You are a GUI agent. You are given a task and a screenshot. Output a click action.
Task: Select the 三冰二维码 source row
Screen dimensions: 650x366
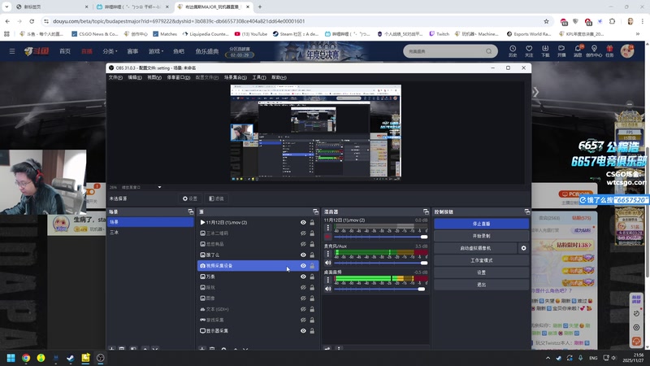258,233
